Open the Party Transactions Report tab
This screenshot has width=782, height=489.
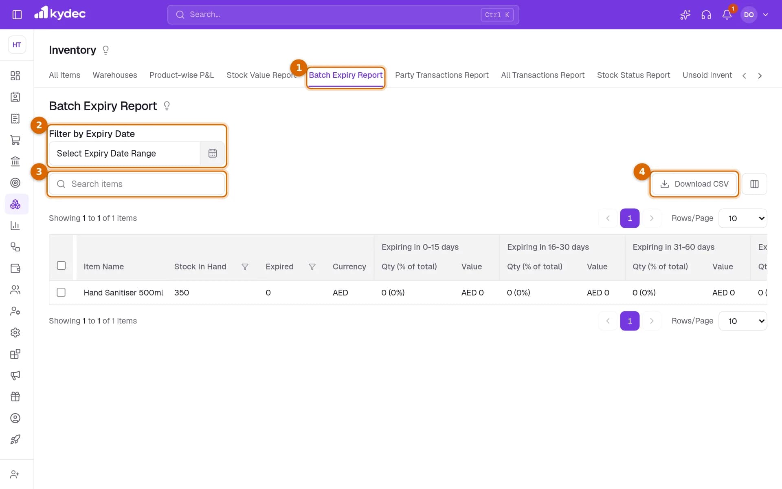tap(442, 75)
